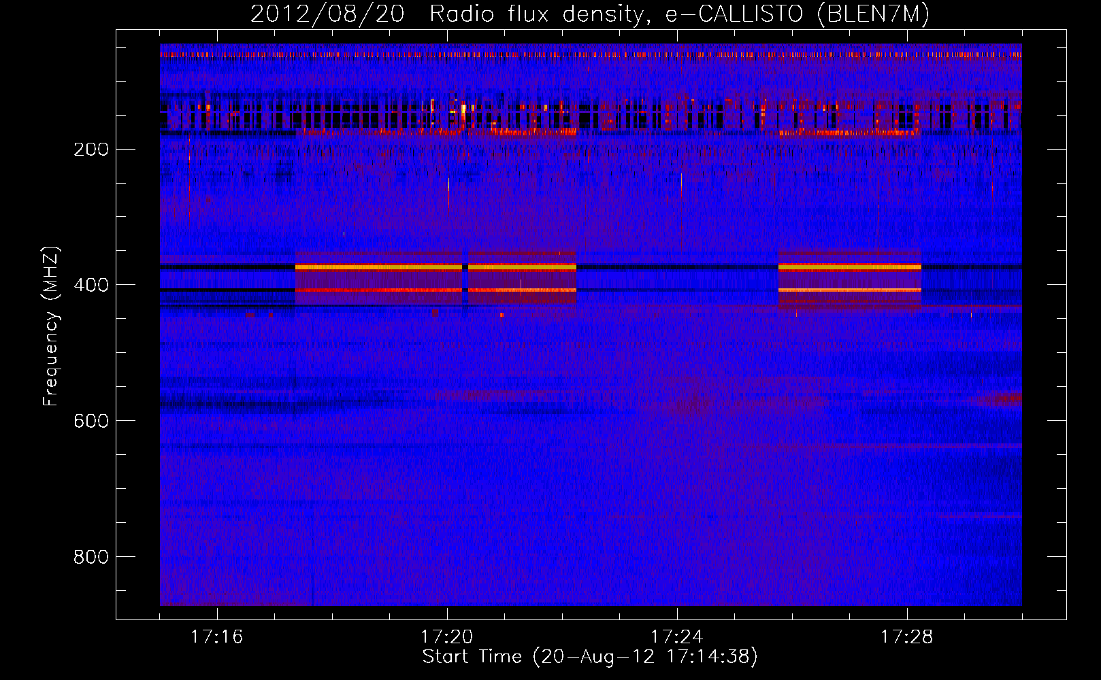Click the plot title "Radio flux density, e-CALLISTO (BLEN7M)"
Image resolution: width=1101 pixels, height=680 pixels.
pyautogui.click(x=679, y=14)
